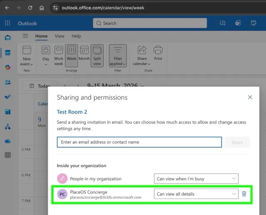Viewport: 266px width, 215px height.
Task: Open the Filter applied dropdown
Action: click(118, 56)
